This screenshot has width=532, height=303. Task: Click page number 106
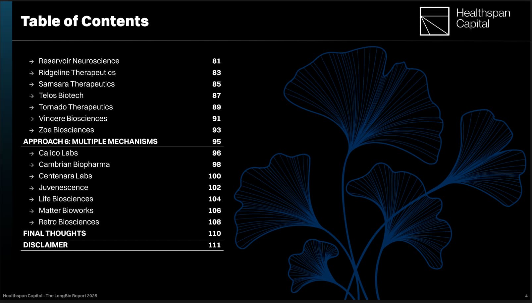[x=215, y=211]
